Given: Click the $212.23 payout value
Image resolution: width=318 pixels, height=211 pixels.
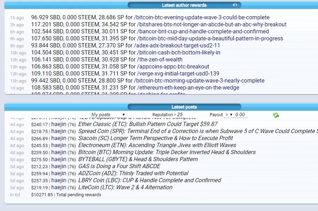Looking at the screenshot, I should tap(39, 167).
